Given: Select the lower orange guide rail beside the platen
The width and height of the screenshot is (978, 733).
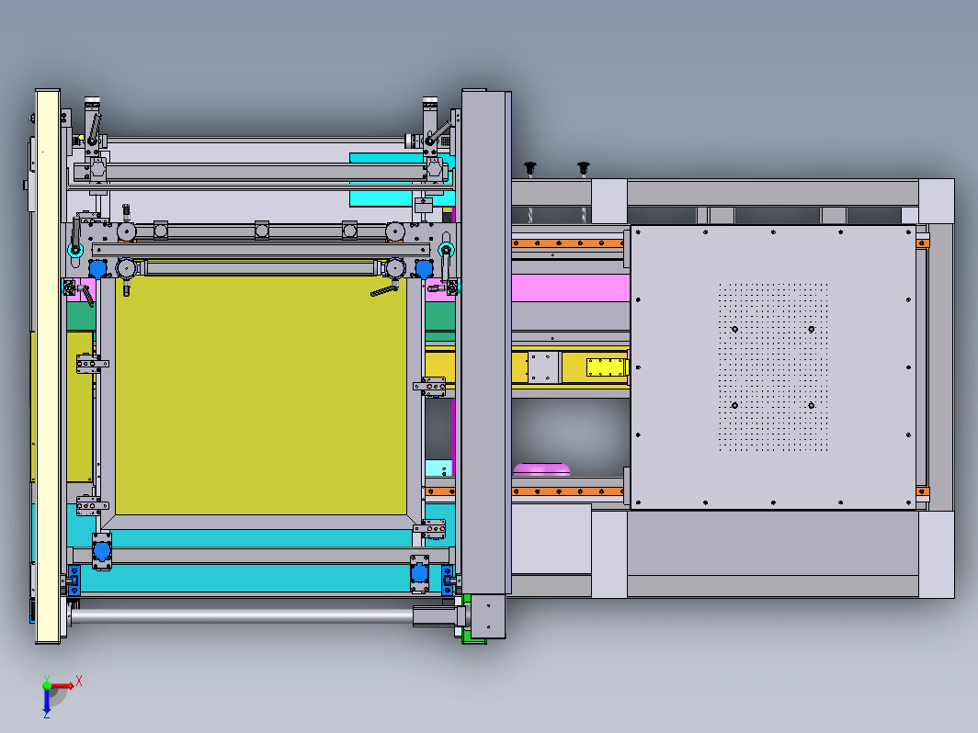Looking at the screenshot, I should [x=568, y=491].
